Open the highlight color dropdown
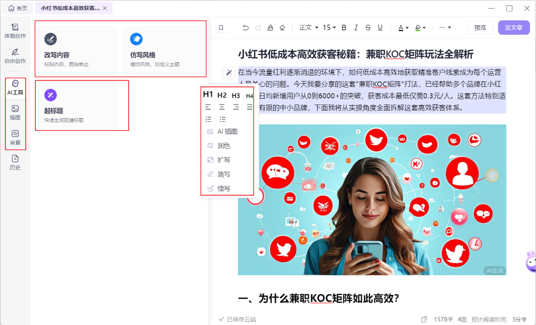536x325 pixels. (x=420, y=28)
